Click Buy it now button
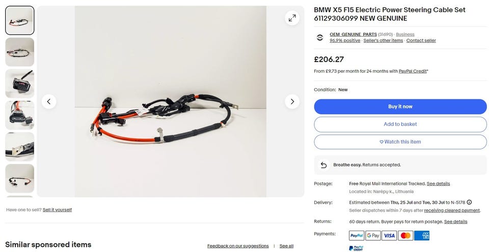 pyautogui.click(x=400, y=107)
